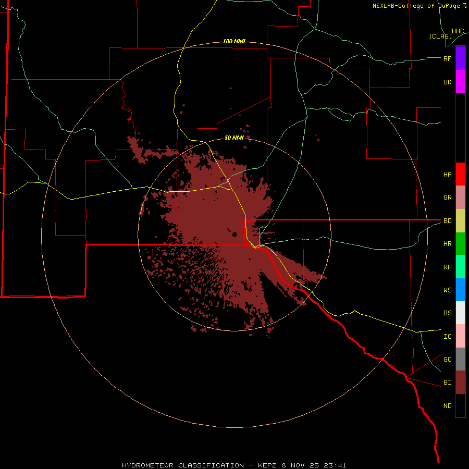Click the BI brown legend swatch
This screenshot has height=469, width=469.
point(460,382)
